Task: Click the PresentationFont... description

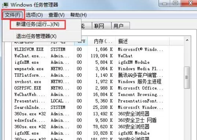Action: [141, 101]
